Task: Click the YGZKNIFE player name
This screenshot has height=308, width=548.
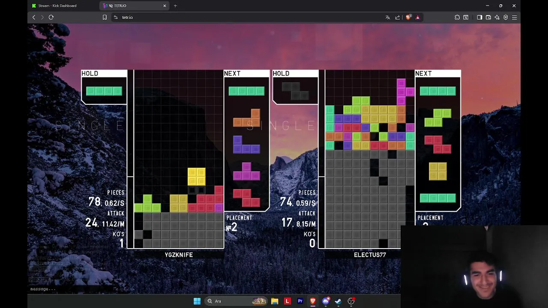Action: (x=179, y=255)
